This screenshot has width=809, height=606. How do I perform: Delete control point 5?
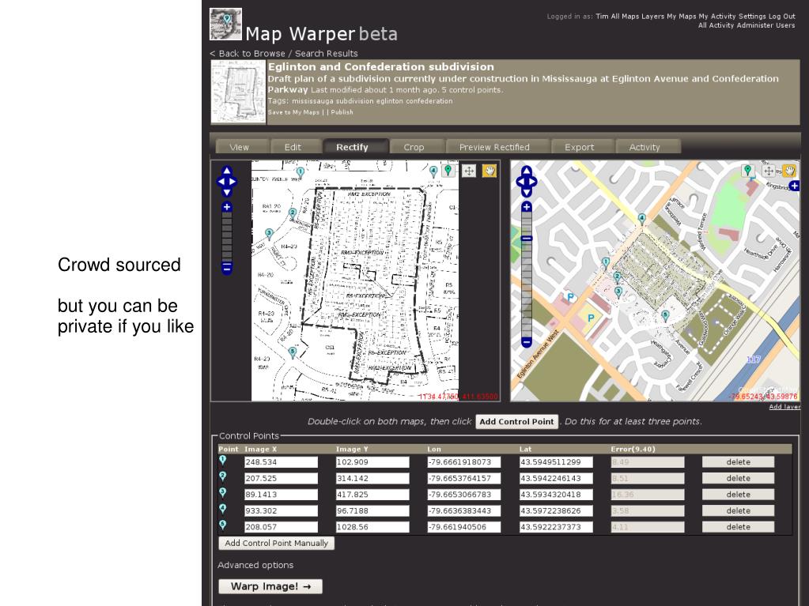[x=739, y=527]
